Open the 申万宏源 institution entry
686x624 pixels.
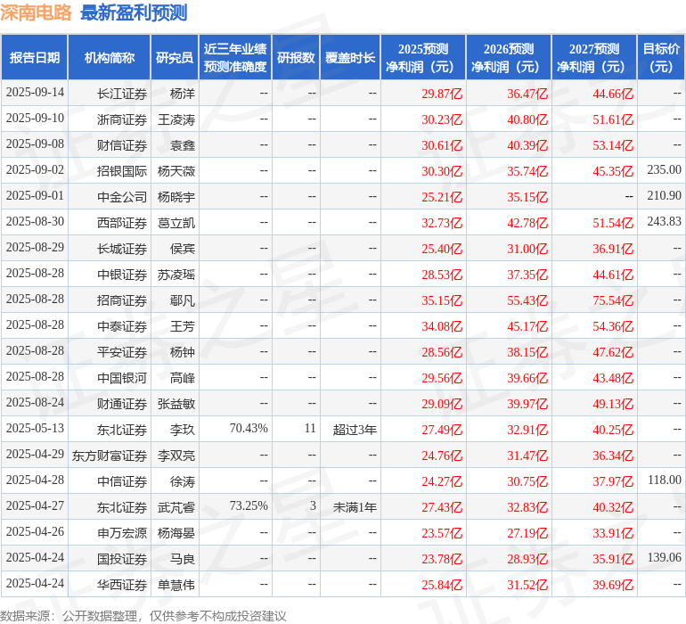click(122, 533)
